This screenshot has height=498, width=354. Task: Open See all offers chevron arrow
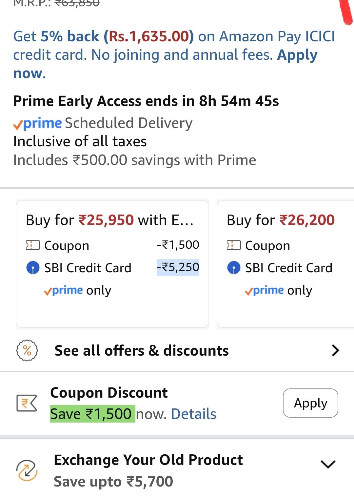tap(335, 350)
